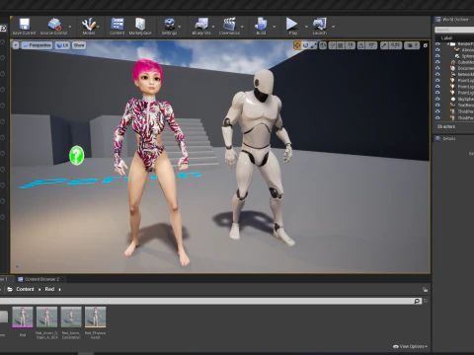Toggle scale snapping icon in viewport
This screenshot has width=474, height=355.
384,45
